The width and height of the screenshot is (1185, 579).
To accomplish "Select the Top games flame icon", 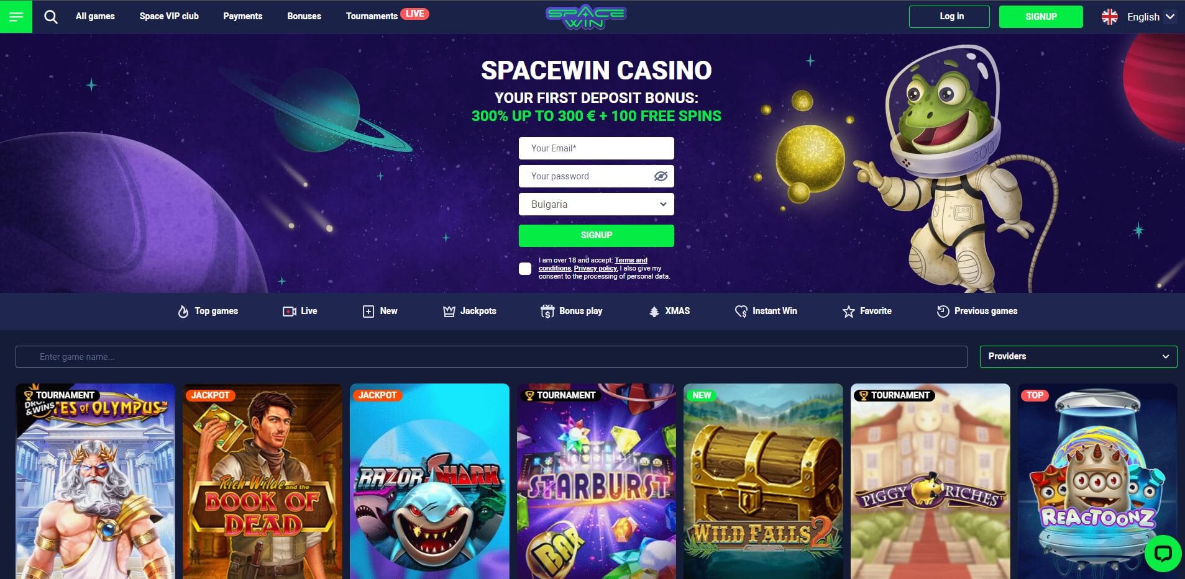I will [183, 312].
